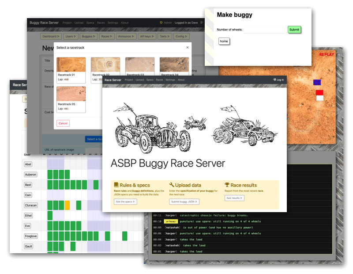Click the Log in icon

(274, 80)
